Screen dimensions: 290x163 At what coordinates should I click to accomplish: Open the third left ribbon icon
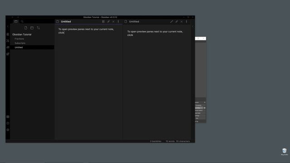coord(8,48)
